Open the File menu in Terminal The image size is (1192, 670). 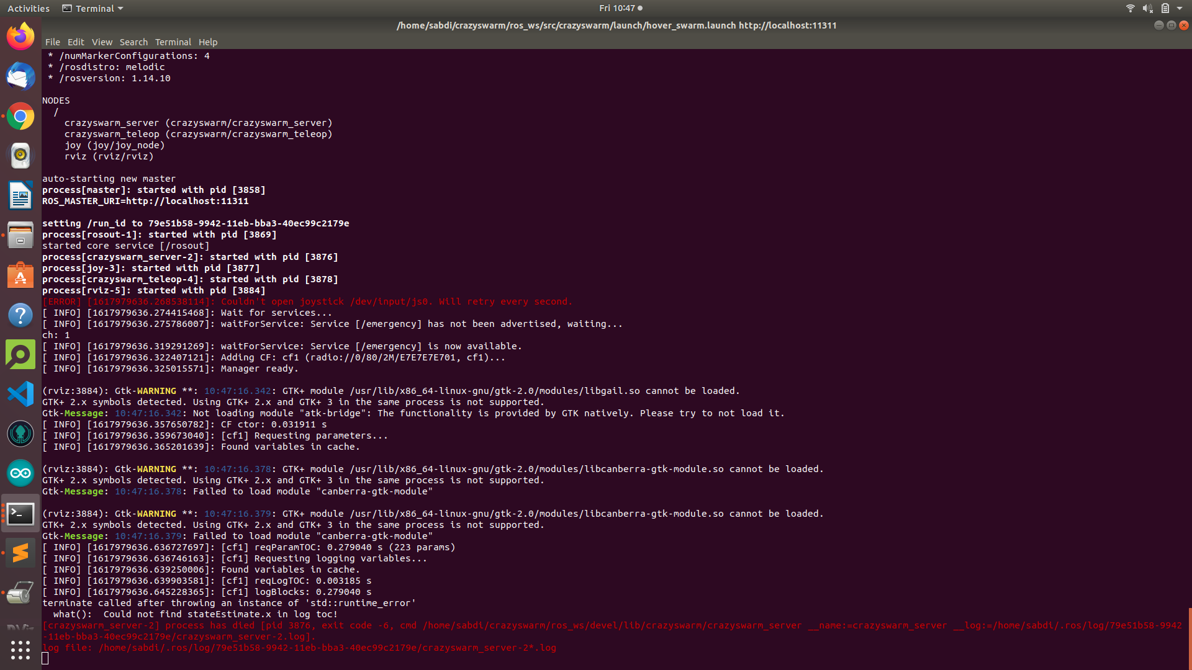click(53, 42)
